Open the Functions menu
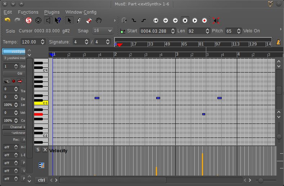The image size is (284, 186). (x=28, y=12)
